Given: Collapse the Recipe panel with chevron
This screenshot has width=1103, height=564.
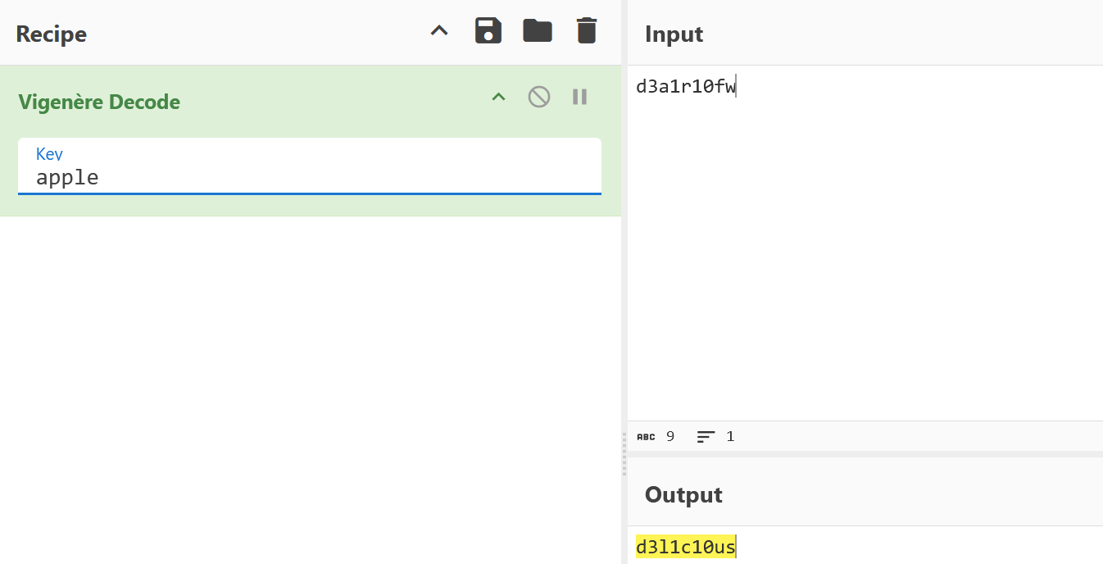Looking at the screenshot, I should coord(440,32).
